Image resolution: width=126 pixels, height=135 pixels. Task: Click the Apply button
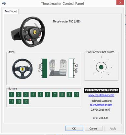pyautogui.click(x=113, y=129)
